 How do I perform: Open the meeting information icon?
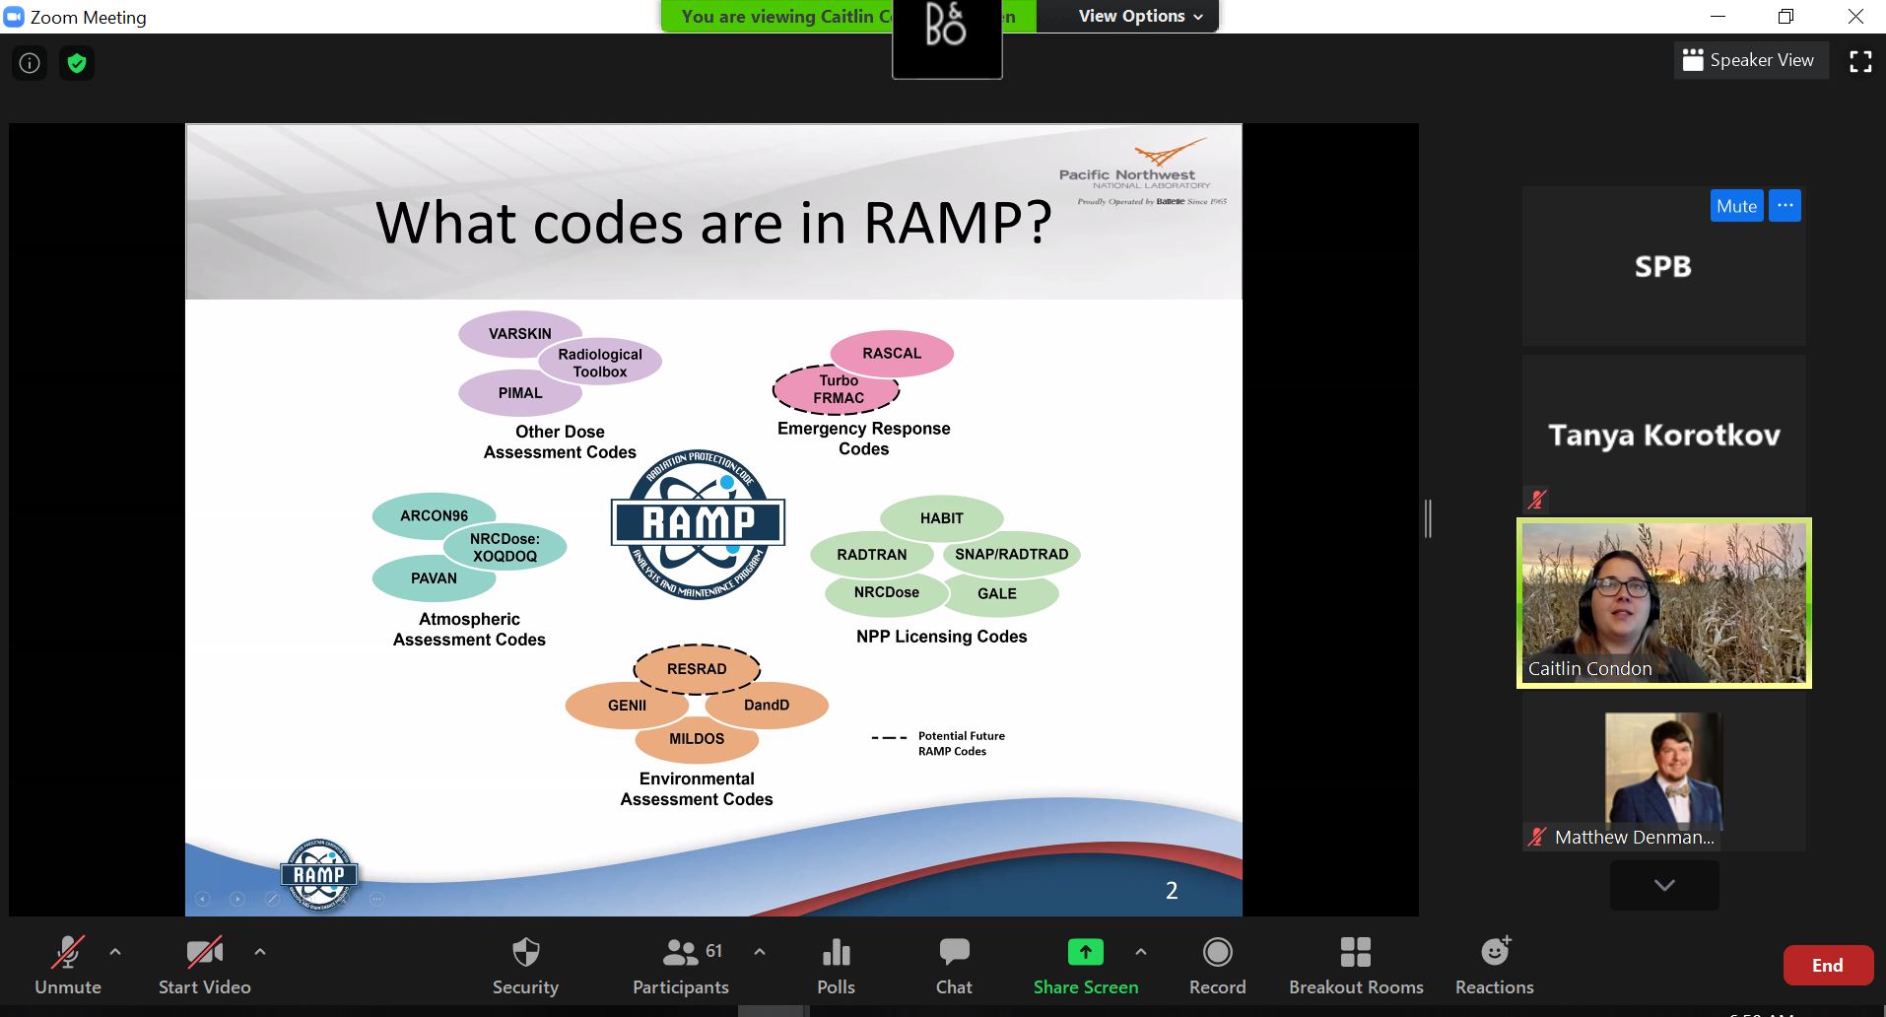pos(30,63)
